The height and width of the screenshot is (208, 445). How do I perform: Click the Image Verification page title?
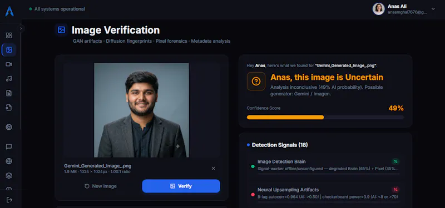[x=116, y=30]
